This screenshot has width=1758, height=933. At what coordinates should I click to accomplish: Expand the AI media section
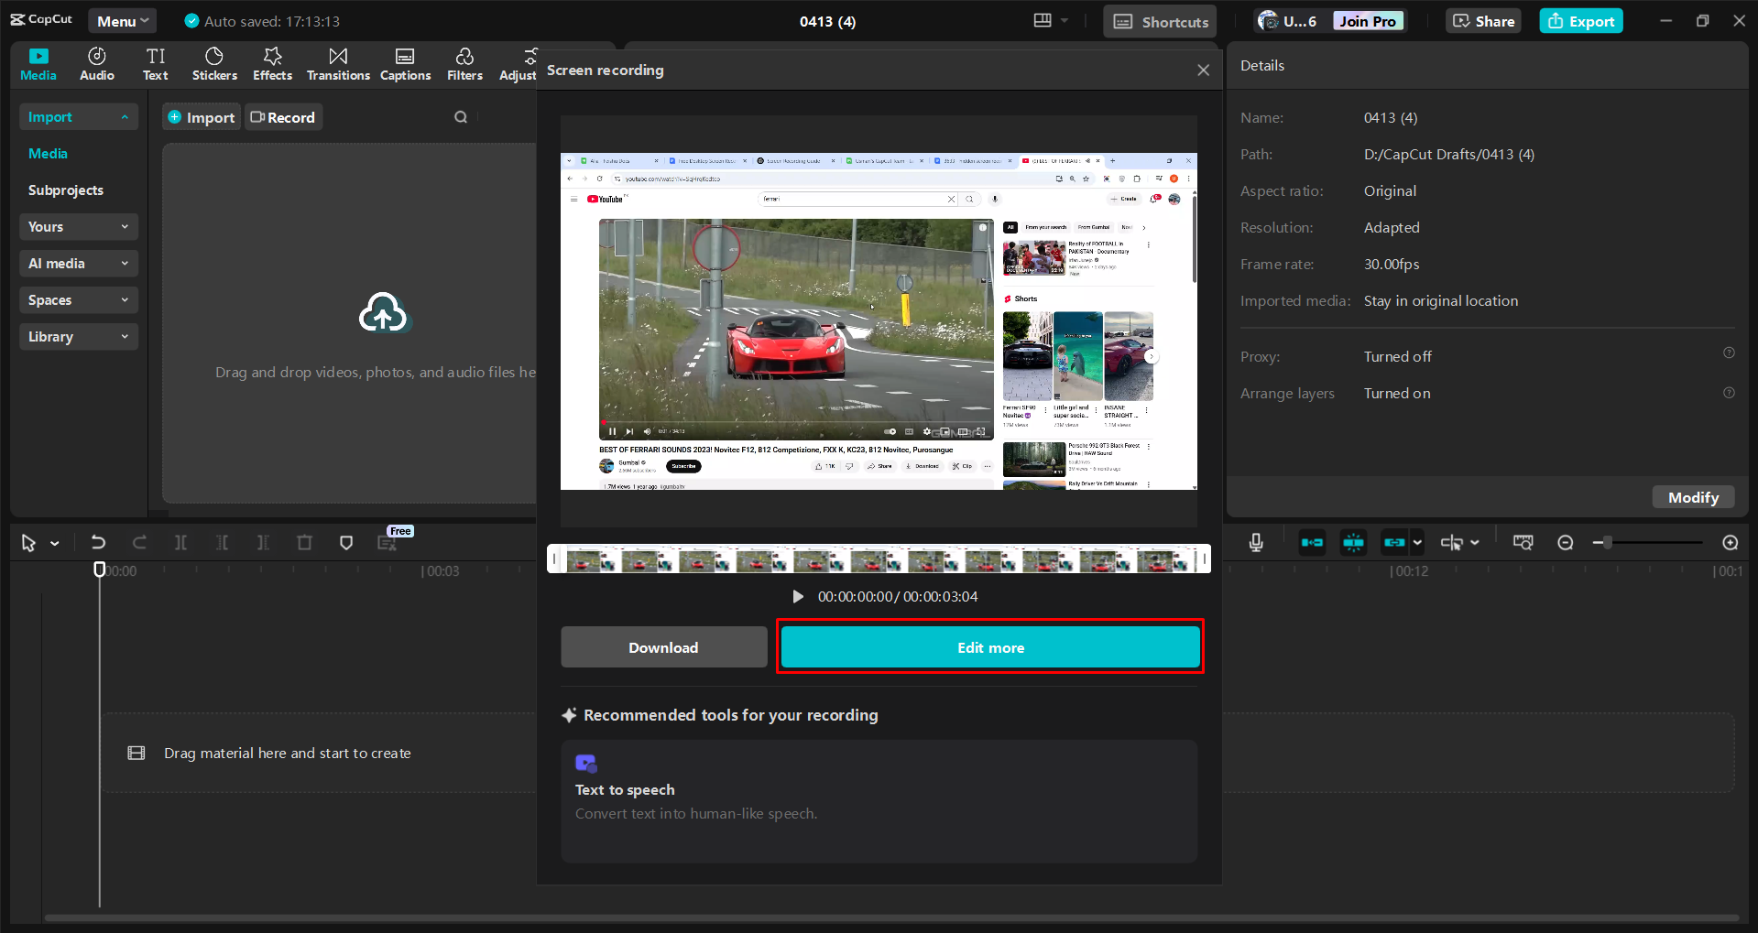pos(78,263)
